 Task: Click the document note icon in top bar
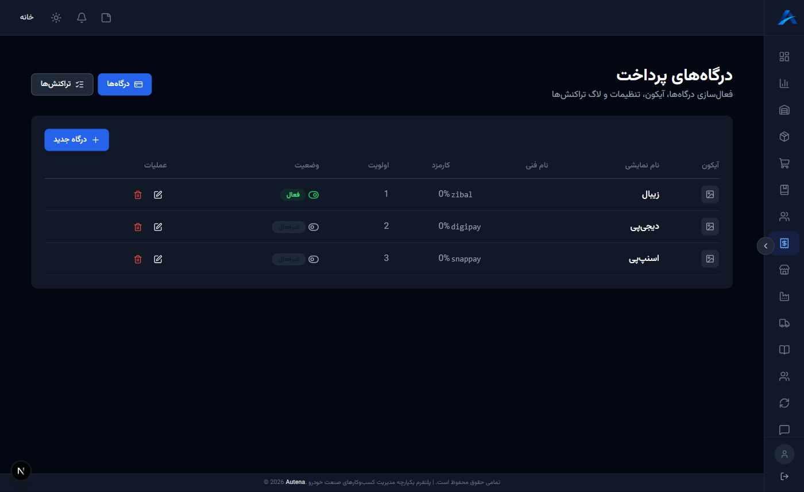[x=106, y=18]
